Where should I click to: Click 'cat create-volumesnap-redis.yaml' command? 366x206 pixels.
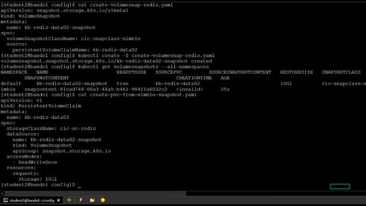point(125,5)
